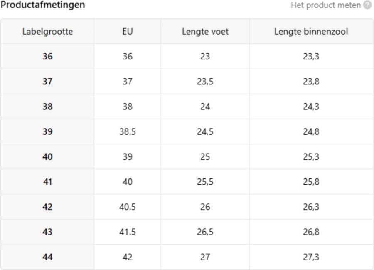374x270 pixels.
Task: Click the help question mark icon
Action: [x=367, y=5]
